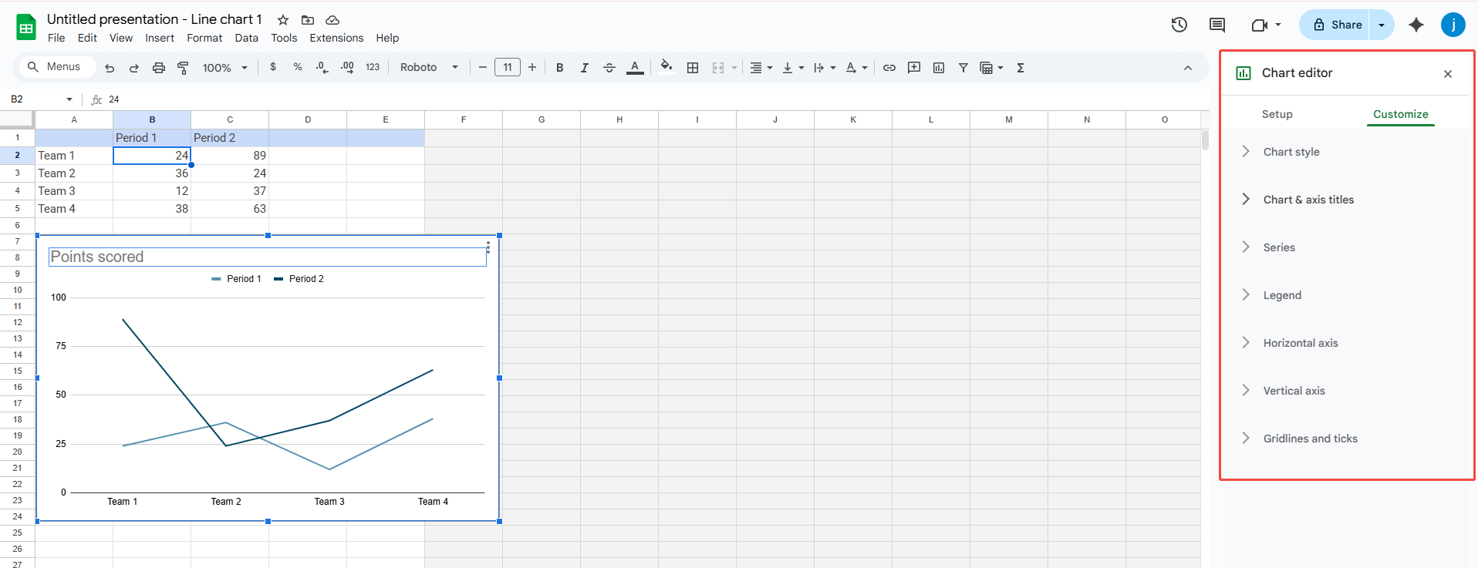
Task: Increase decimal places
Action: click(x=347, y=67)
